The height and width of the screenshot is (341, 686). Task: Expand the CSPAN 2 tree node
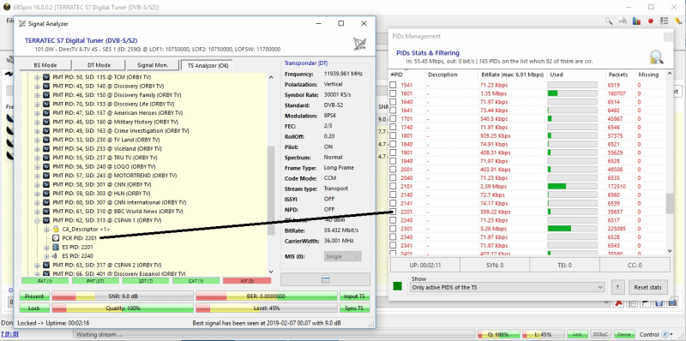coord(37,265)
